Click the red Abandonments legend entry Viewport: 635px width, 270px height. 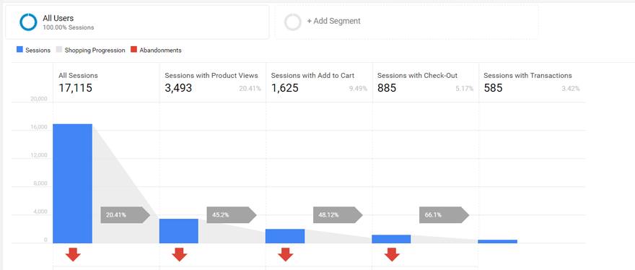(156, 51)
